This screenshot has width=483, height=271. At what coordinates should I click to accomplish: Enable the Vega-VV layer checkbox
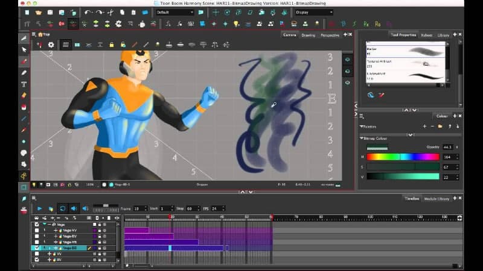(37, 230)
